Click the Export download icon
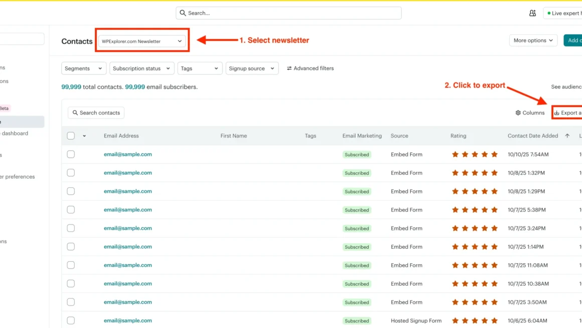 point(556,113)
